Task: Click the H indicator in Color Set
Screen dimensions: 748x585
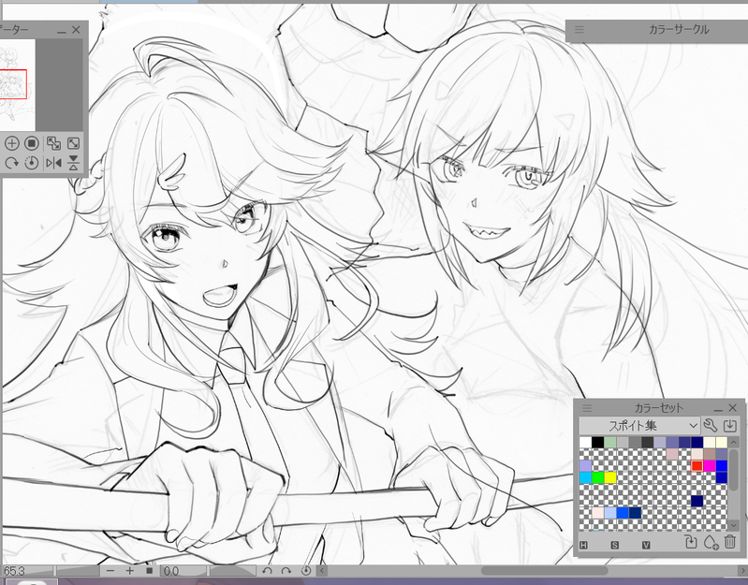Action: pyautogui.click(x=583, y=545)
